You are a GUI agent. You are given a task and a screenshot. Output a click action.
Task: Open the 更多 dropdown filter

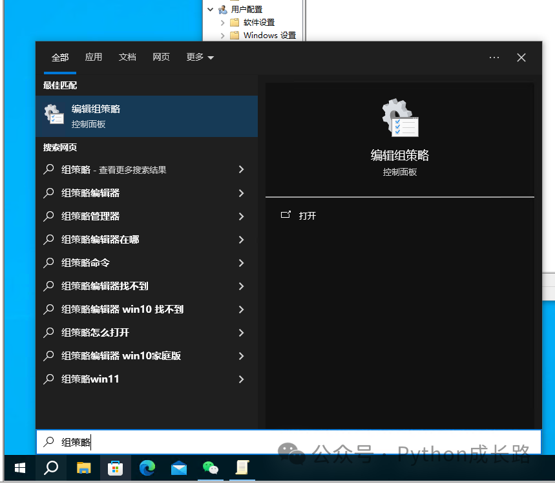click(x=200, y=58)
